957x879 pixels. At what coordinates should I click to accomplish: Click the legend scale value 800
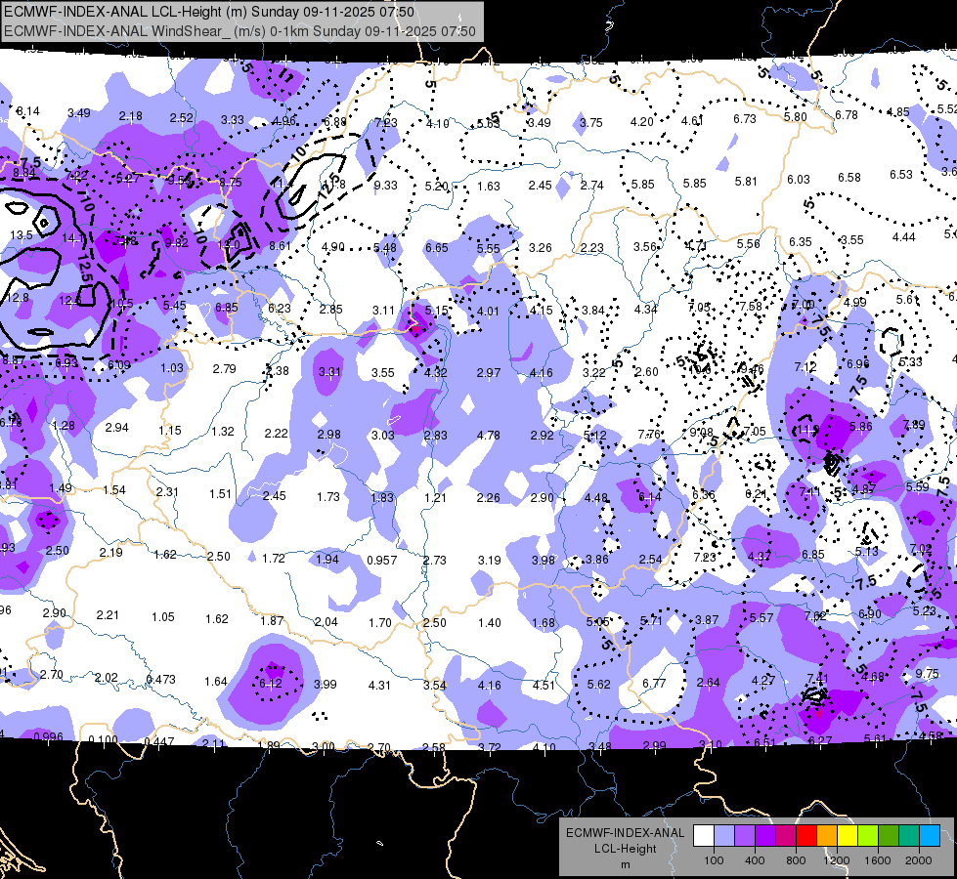coord(796,860)
